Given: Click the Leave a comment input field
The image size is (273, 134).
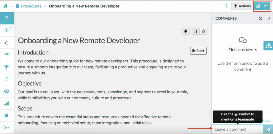Looking at the screenshot, I should pyautogui.click(x=237, y=129).
